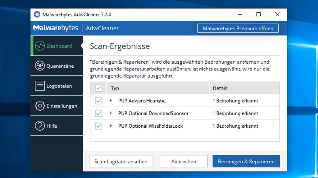Viewport: 318px width, 178px height.
Task: Click Scan-Logdatei ansehen button
Action: 121,161
